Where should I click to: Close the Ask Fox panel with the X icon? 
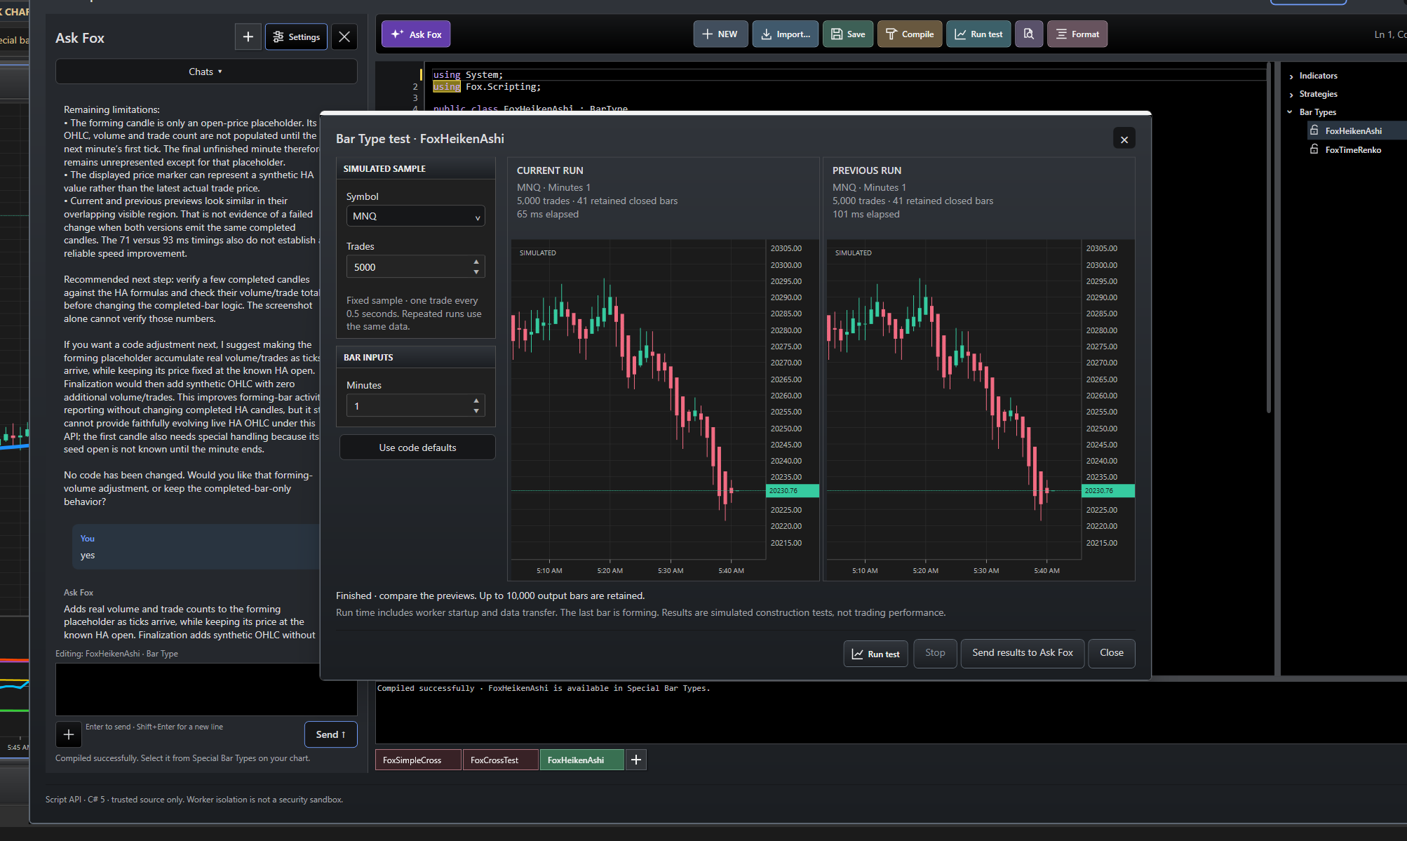click(344, 36)
